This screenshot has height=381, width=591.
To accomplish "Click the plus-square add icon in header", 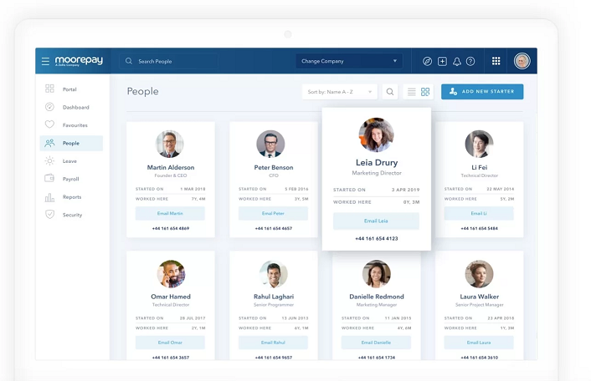I will [x=442, y=61].
